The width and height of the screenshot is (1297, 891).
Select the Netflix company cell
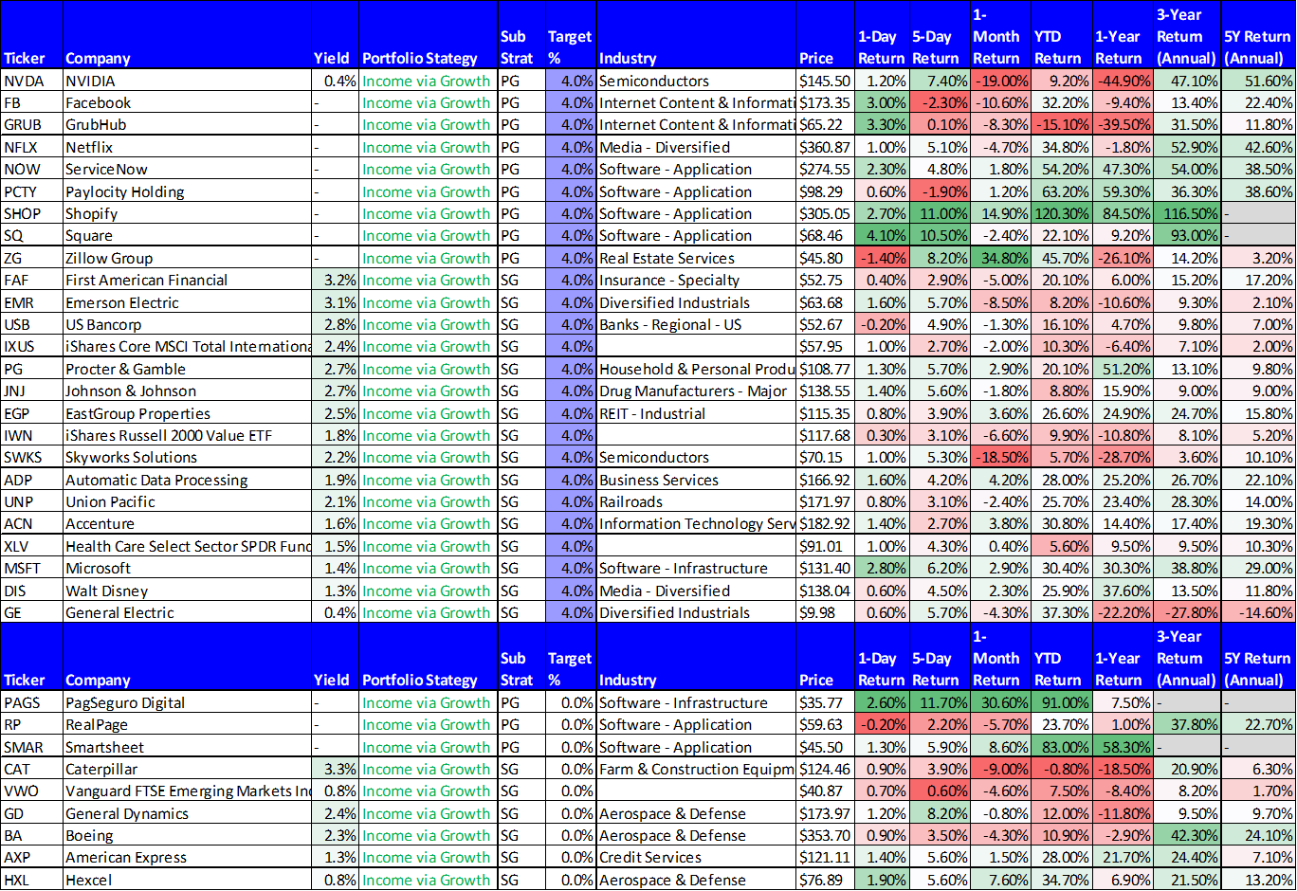pyautogui.click(x=187, y=147)
